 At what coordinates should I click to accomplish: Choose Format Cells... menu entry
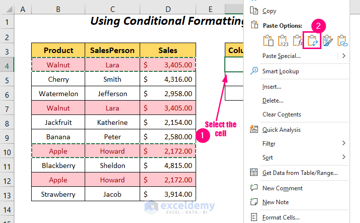tap(281, 217)
